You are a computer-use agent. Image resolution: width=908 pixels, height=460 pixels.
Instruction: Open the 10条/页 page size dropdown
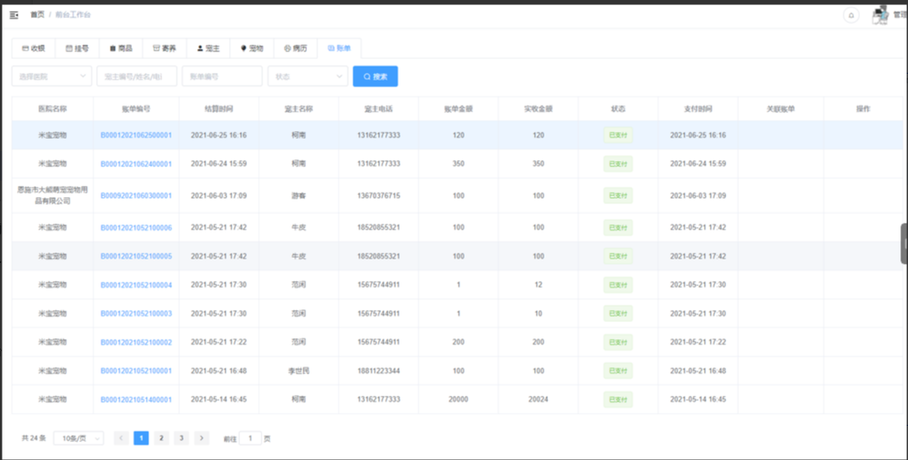pos(78,439)
